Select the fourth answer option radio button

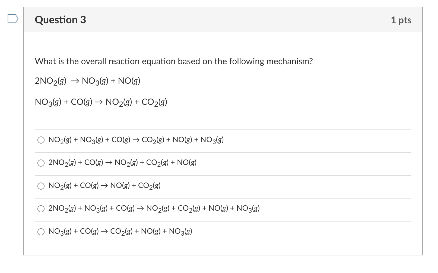pyautogui.click(x=41, y=209)
